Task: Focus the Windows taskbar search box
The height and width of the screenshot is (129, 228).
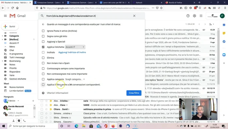Action: 33,126
